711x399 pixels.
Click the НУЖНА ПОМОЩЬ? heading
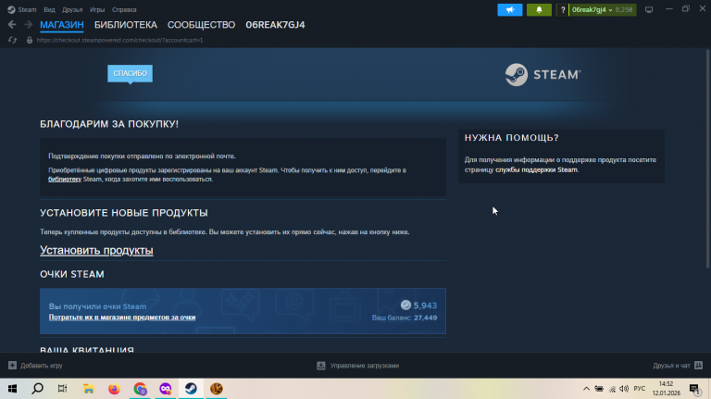point(511,138)
